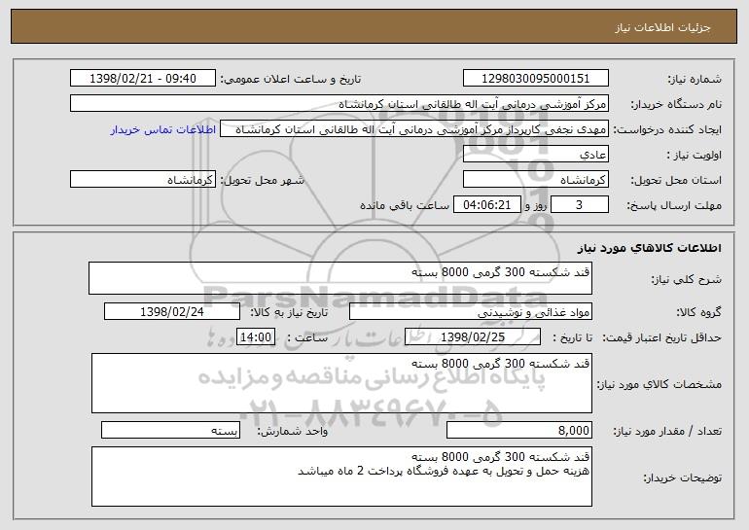Click the نام دستگاه خریدار field
This screenshot has width=749, height=530.
click(339, 104)
